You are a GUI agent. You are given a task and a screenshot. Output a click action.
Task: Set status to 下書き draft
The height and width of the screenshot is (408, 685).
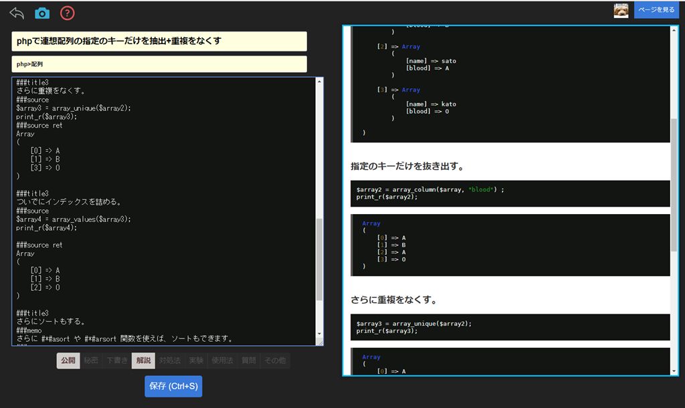pyautogui.click(x=117, y=361)
